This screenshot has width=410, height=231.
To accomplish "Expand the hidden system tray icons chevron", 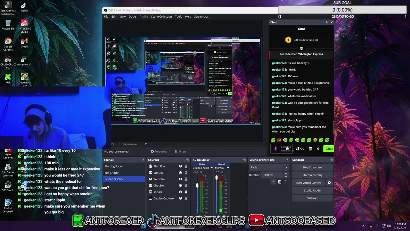I will click(x=363, y=226).
